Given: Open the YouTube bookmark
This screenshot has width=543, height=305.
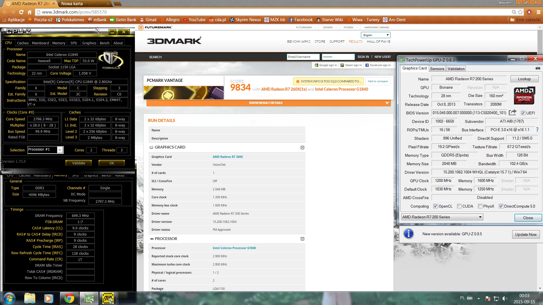Looking at the screenshot, I should 194,20.
